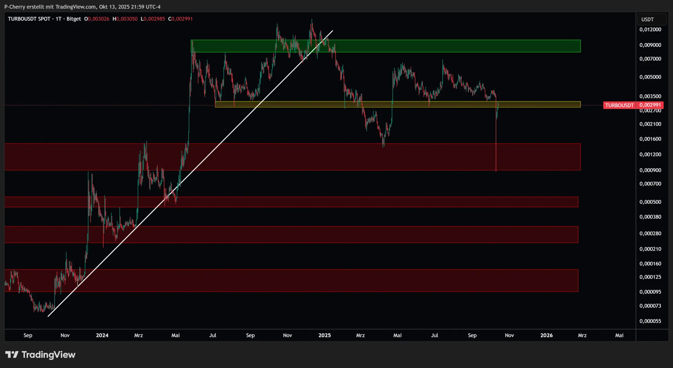The image size is (673, 368).
Task: Click the TURBOUSDT SPOT symbol title
Action: (x=29, y=19)
